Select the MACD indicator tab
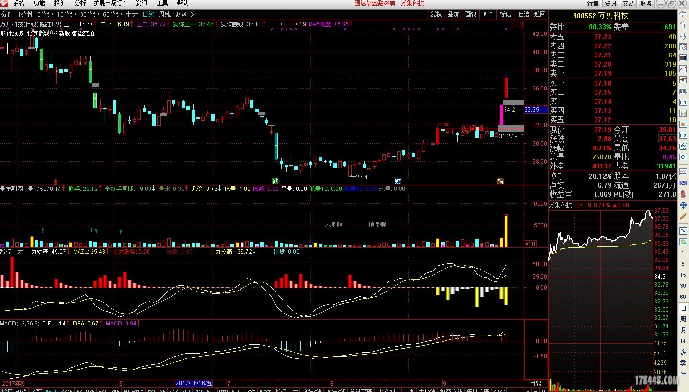Screen dimensions: 689x392 (51, 390)
